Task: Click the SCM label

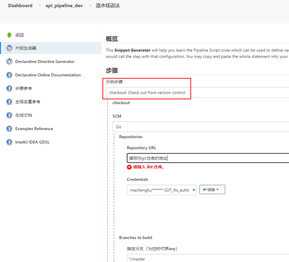Action: 117,116
